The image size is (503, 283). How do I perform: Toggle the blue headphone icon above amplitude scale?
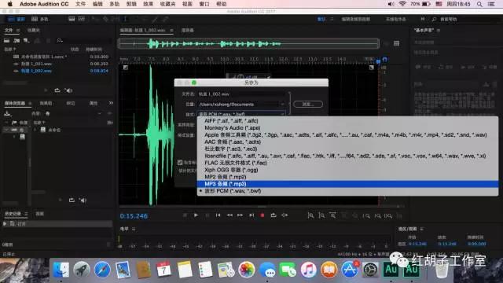click(x=385, y=60)
